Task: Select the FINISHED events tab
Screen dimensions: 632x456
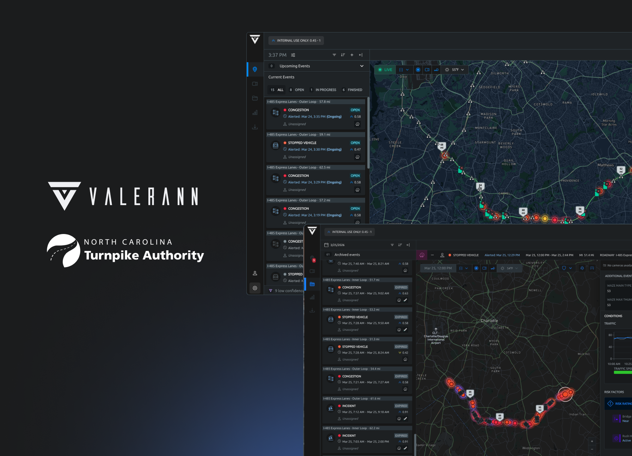Action: (352, 90)
